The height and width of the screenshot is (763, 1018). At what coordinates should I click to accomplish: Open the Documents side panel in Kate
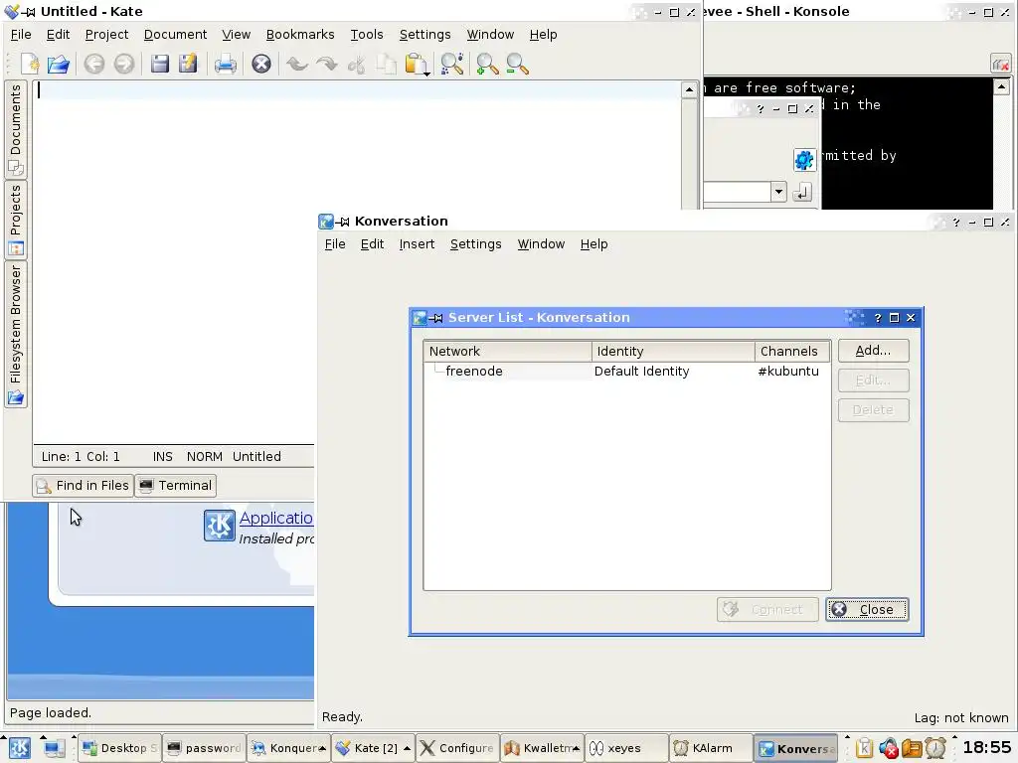click(x=16, y=130)
